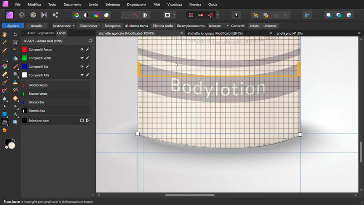Click the Select All dashed rectangle icon
This screenshot has height=205, width=364.
(x=126, y=15)
